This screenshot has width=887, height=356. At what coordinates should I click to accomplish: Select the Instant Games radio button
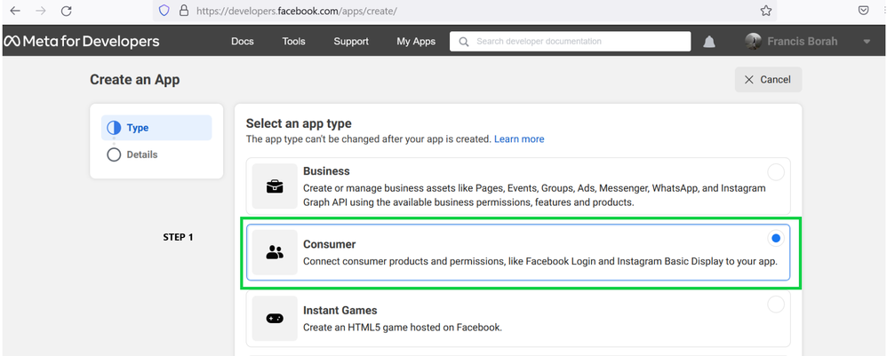click(776, 305)
